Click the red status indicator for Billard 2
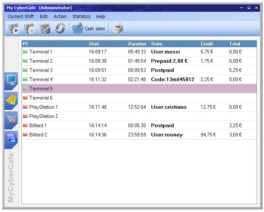Image resolution: width=264 pixels, height=212 pixels. click(x=25, y=135)
